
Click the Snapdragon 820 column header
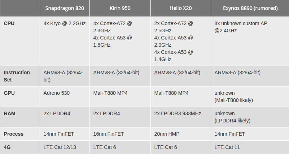pyautogui.click(x=65, y=8)
